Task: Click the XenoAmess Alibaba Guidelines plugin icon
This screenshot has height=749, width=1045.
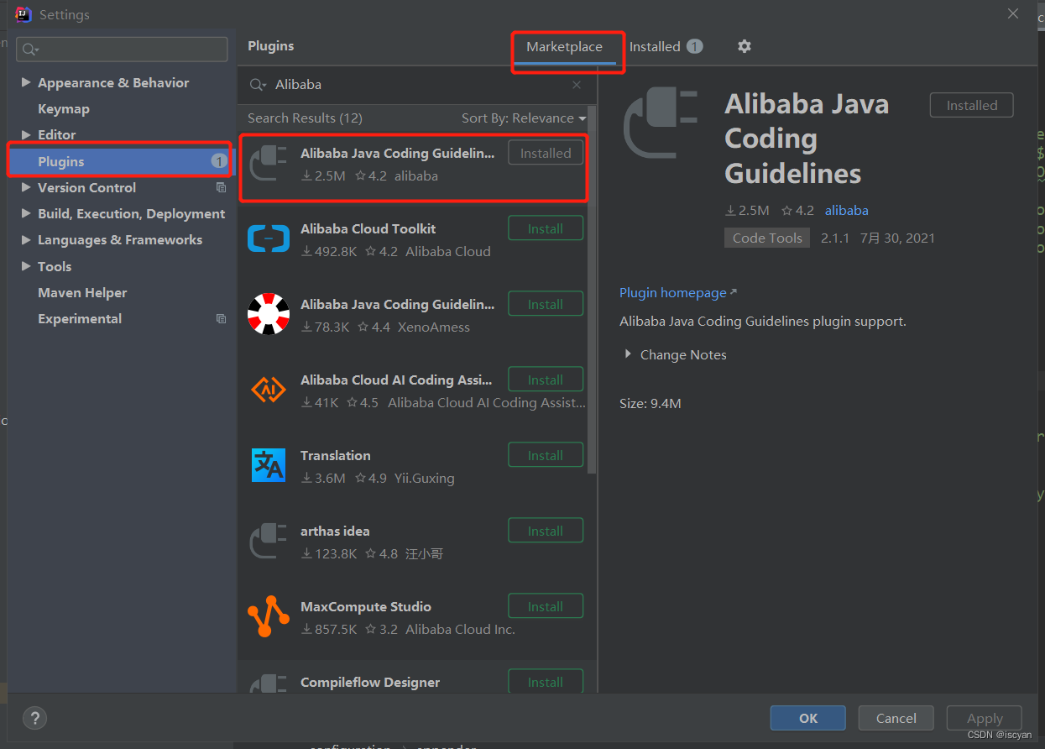Action: click(x=269, y=315)
